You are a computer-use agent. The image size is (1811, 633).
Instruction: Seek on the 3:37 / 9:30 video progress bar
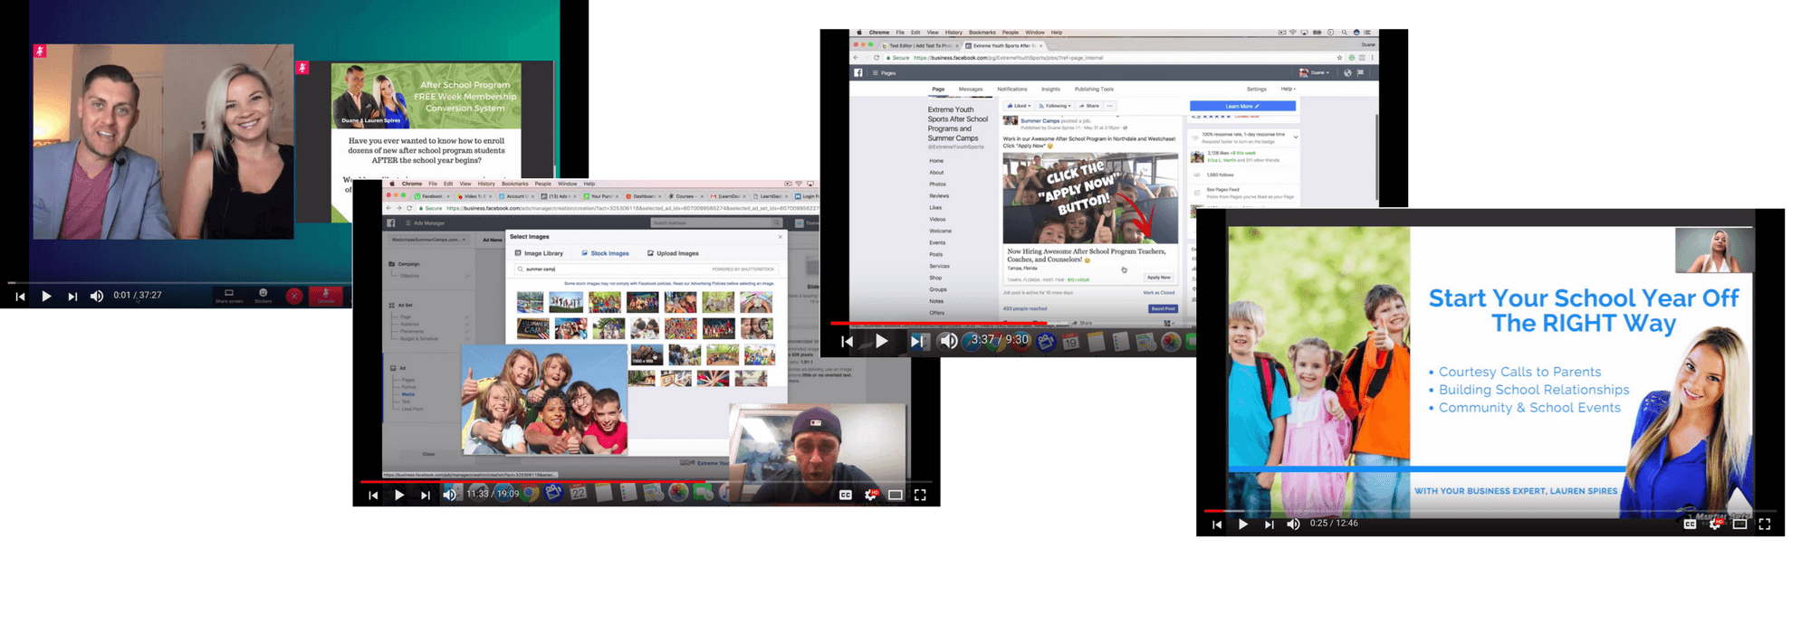click(1013, 323)
